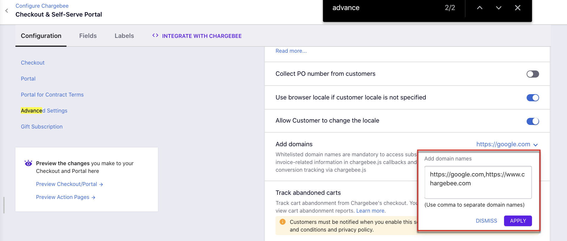The image size is (567, 241).
Task: Click the 'Track abandoned carts' heading
Action: point(308,193)
